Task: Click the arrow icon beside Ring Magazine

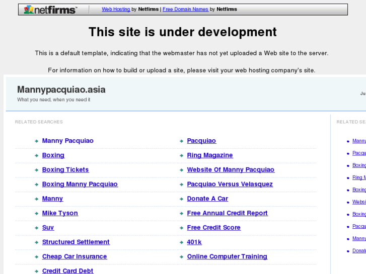Action: point(181,155)
